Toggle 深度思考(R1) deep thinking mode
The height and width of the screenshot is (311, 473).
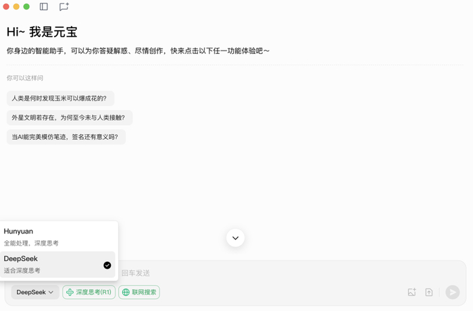click(89, 292)
